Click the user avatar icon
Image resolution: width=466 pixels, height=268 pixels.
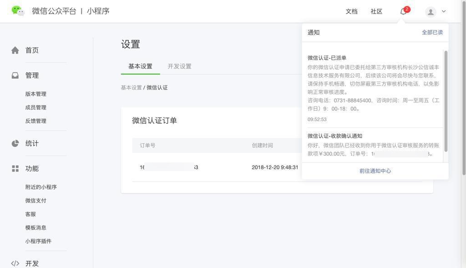431,11
